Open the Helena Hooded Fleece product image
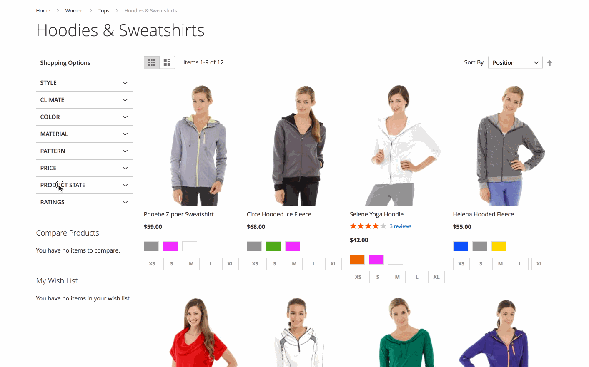The height and width of the screenshot is (367, 589). coord(509,145)
